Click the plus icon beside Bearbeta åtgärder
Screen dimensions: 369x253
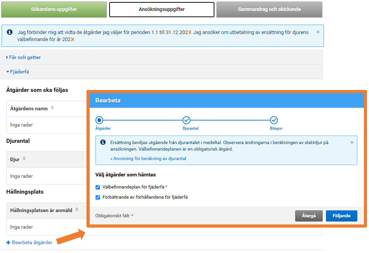coord(9,242)
